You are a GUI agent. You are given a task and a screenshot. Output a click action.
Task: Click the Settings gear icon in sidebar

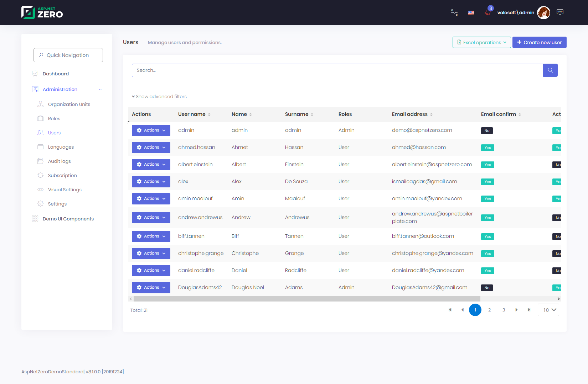tap(41, 204)
